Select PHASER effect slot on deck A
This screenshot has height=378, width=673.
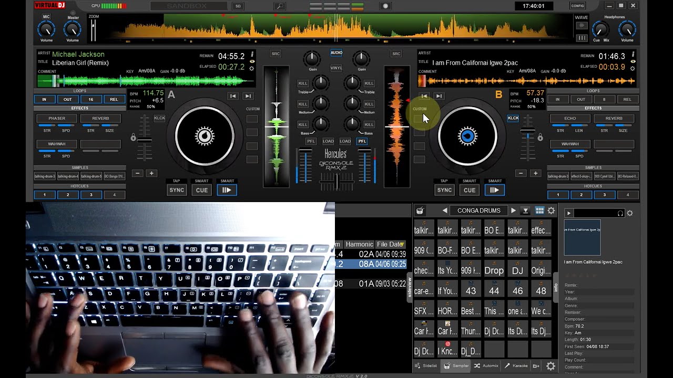point(57,118)
